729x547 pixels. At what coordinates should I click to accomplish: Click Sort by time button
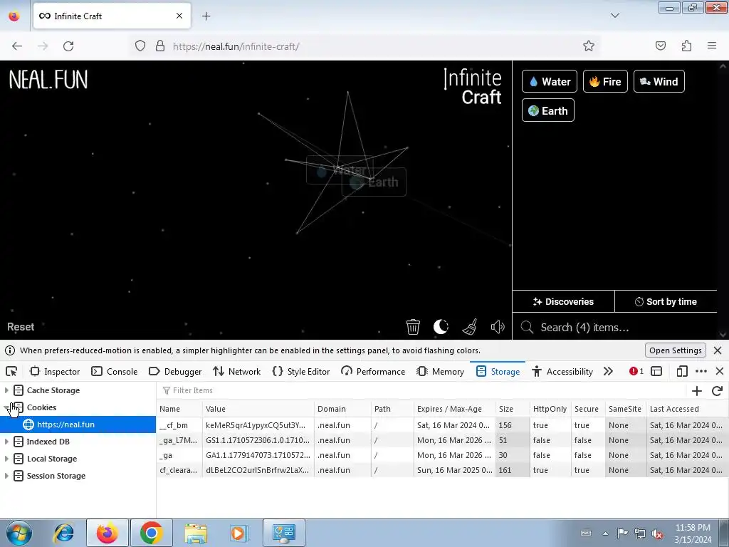point(666,301)
